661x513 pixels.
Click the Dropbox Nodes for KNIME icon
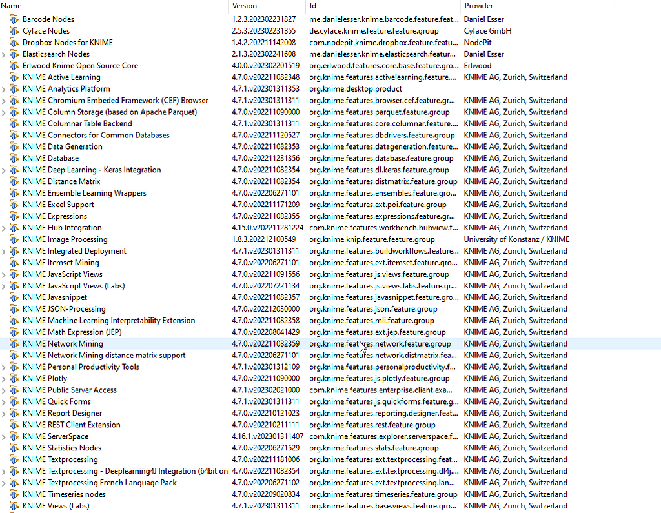[14, 42]
